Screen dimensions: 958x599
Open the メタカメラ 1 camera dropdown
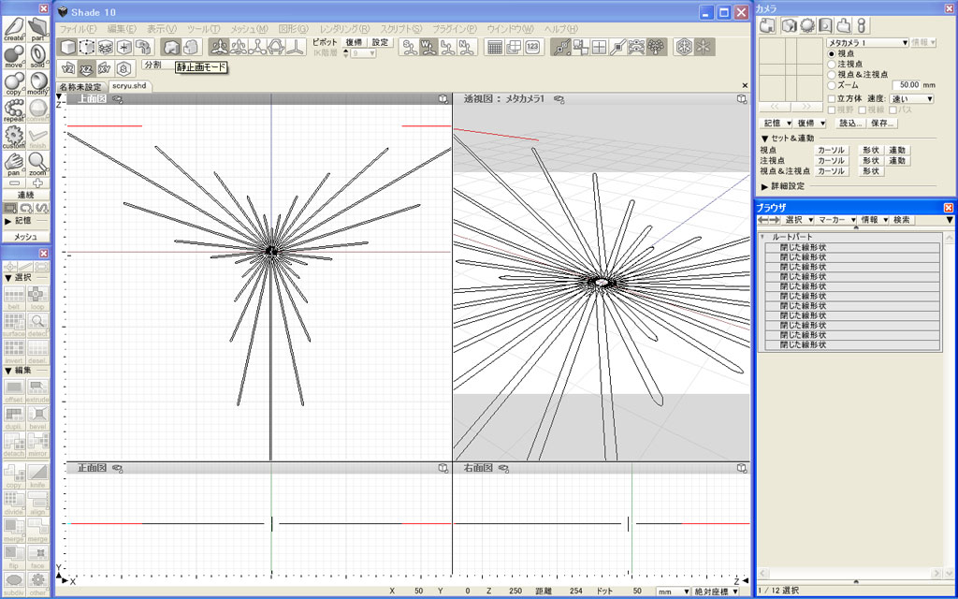867,43
